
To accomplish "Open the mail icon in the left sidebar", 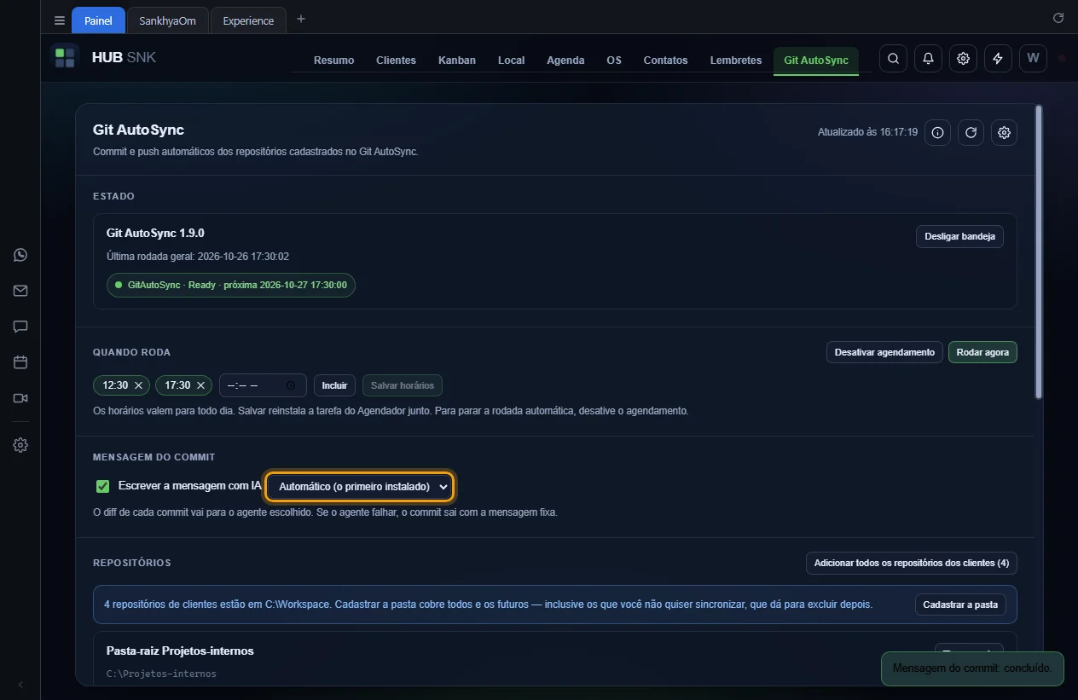I will [x=20, y=291].
